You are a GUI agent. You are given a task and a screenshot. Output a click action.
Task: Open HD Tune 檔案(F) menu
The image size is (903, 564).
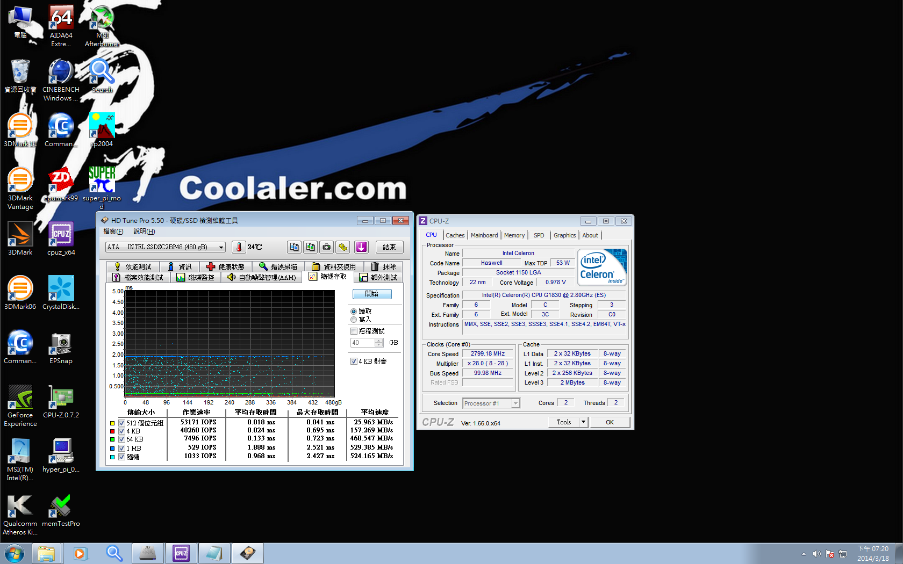[x=113, y=232]
